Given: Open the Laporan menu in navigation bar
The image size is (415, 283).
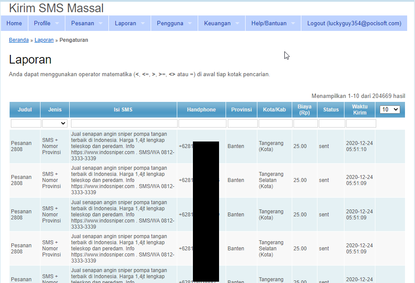Looking at the screenshot, I should [130, 24].
